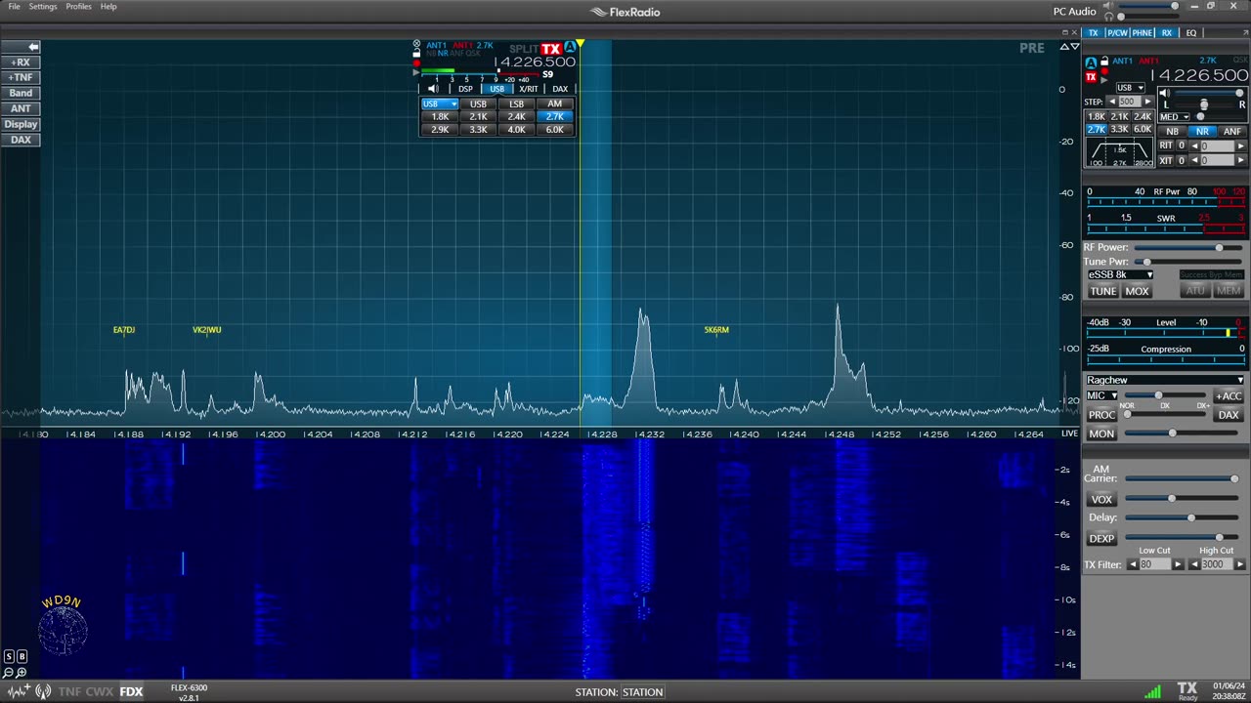Click the add panadapter waveform icon
The width and height of the screenshot is (1251, 703).
[18, 691]
